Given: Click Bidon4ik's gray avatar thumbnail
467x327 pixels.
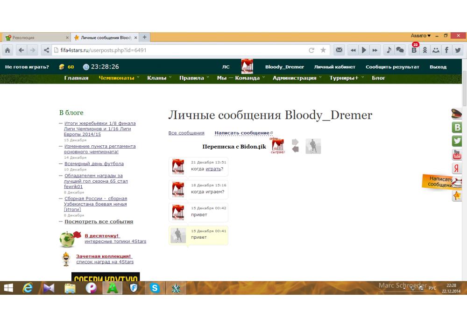Looking at the screenshot, I should click(313, 146).
